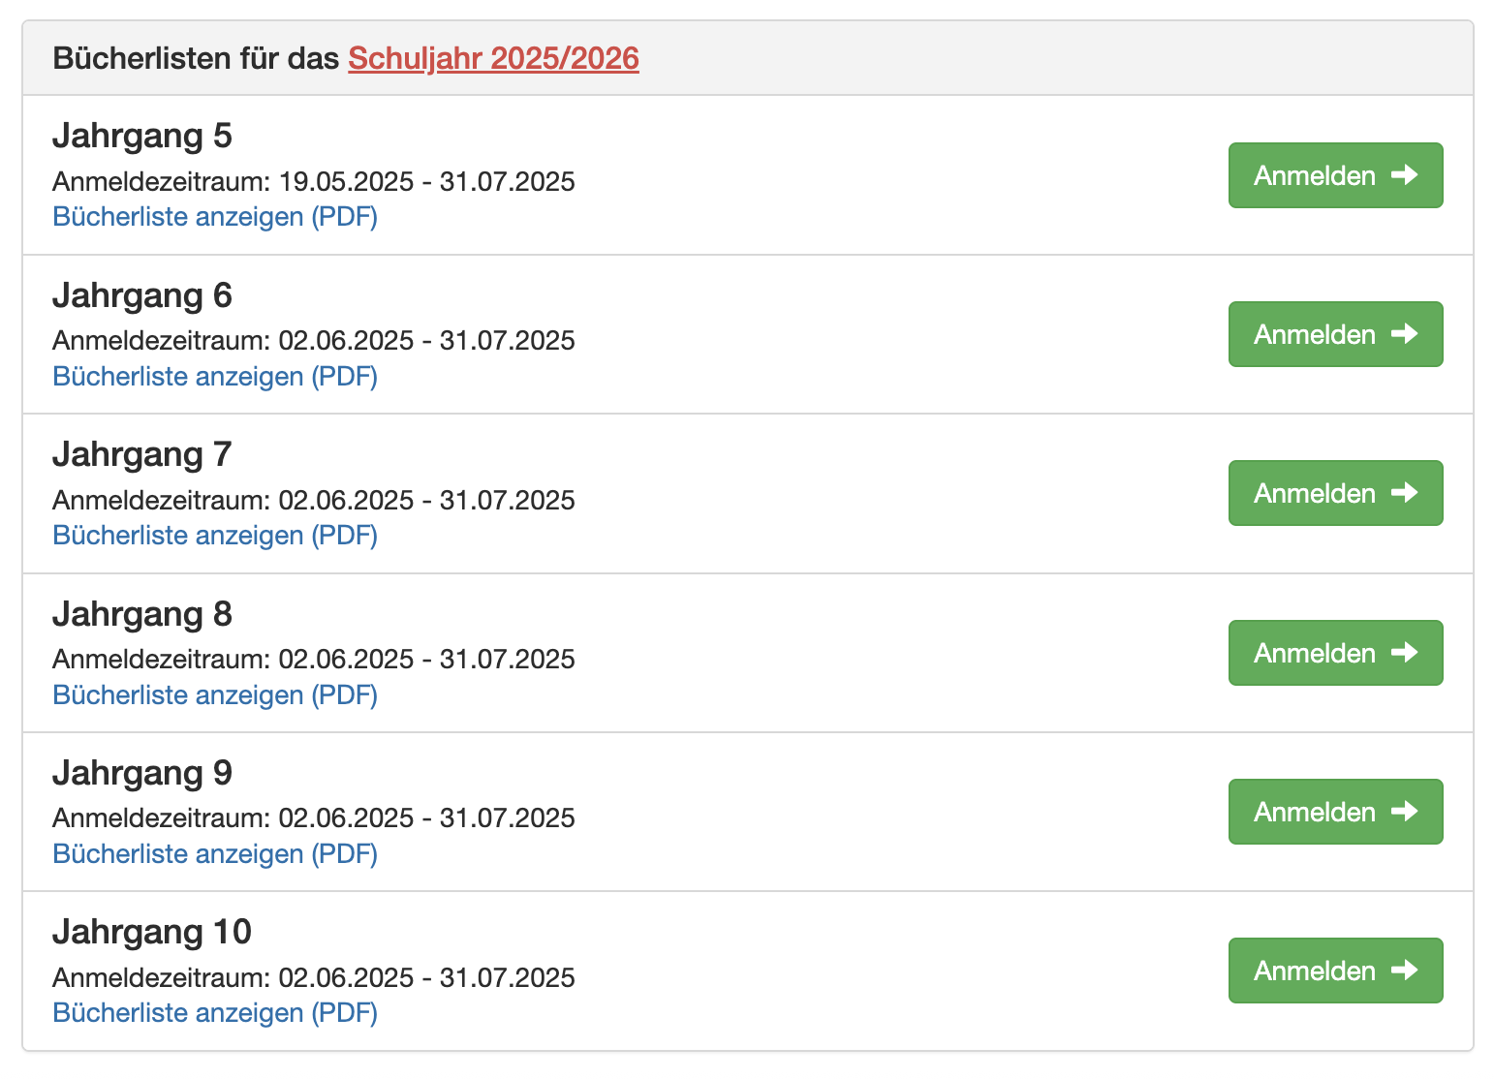Click the arrow icon in Jahrgang 5 Anmelden button
Viewport: 1494px width, 1079px height.
1404,175
